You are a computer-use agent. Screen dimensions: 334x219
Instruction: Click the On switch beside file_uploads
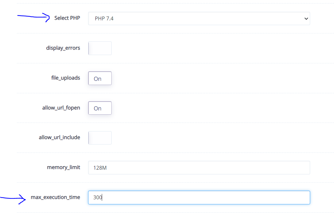pos(100,78)
